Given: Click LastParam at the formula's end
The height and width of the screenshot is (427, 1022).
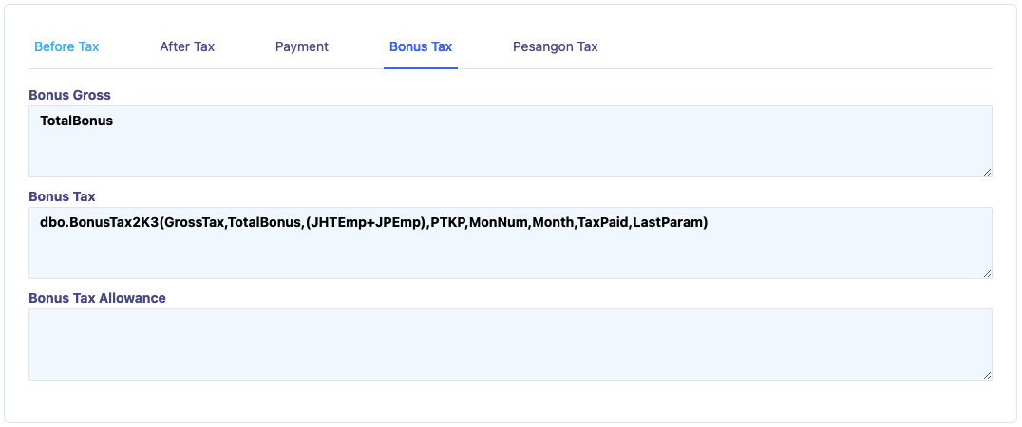Looking at the screenshot, I should 672,222.
